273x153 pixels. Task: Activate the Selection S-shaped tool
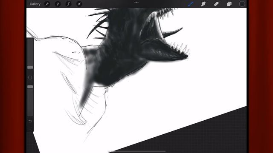click(x=68, y=4)
